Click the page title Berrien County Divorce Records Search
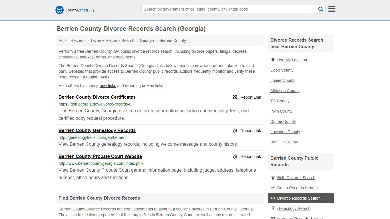 (x=131, y=29)
